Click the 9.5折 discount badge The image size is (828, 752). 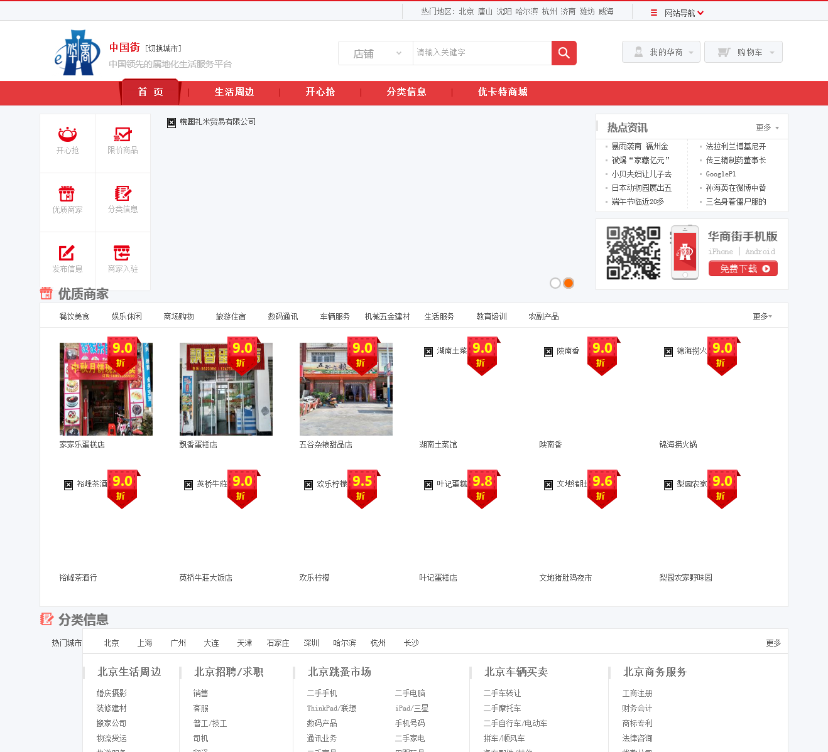coord(362,489)
